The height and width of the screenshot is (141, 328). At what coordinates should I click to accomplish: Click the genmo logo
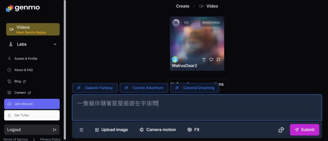[x=23, y=8]
